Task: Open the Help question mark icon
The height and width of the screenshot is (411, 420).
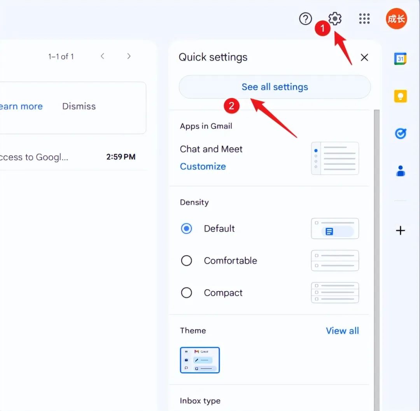Action: 305,19
